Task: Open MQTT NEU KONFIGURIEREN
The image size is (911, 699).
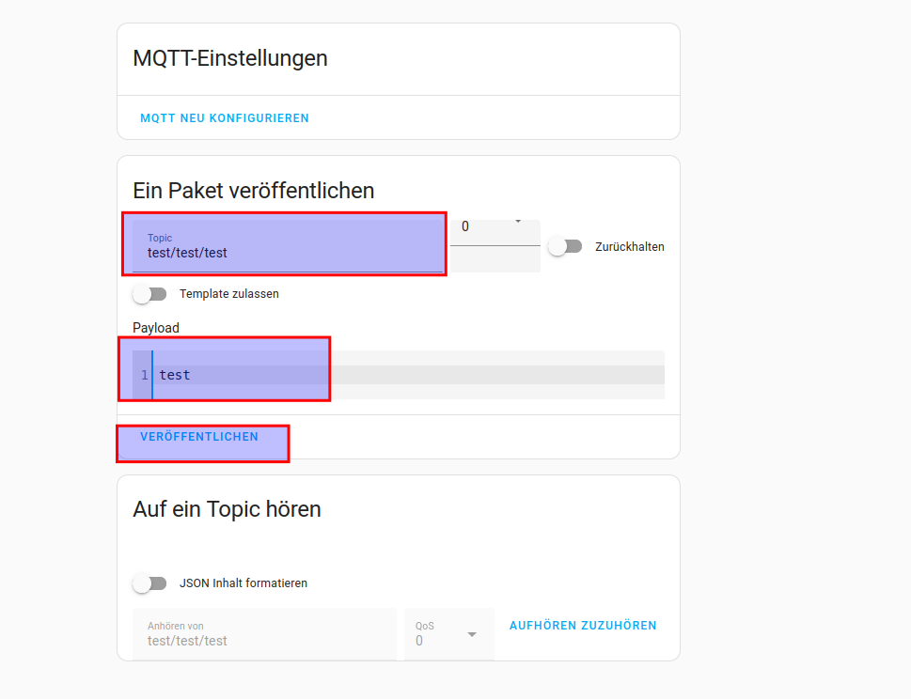Action: tap(224, 117)
